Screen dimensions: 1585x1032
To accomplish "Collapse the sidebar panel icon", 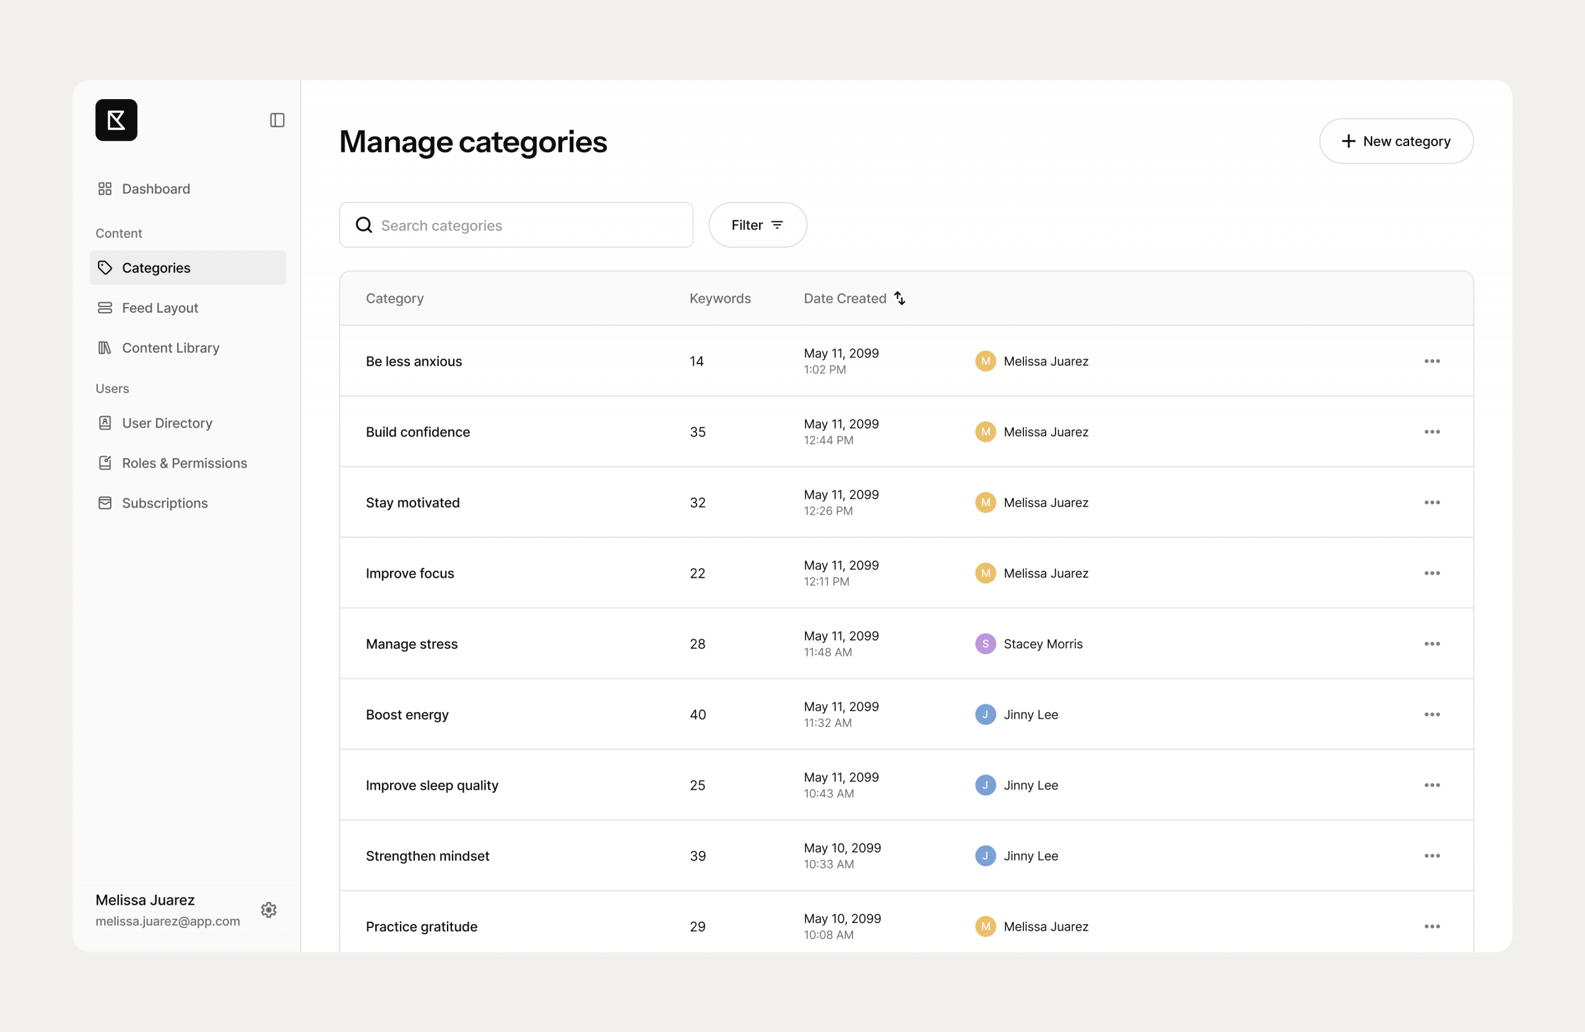I will coord(277,120).
